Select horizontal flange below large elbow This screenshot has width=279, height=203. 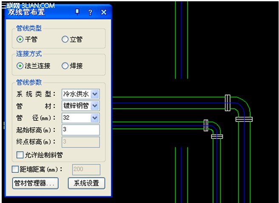244,119
